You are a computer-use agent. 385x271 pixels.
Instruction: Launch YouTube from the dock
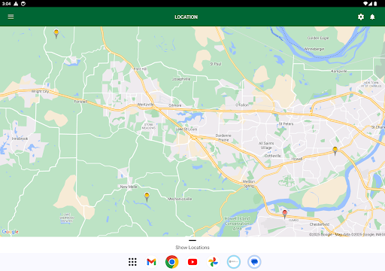pos(192,262)
